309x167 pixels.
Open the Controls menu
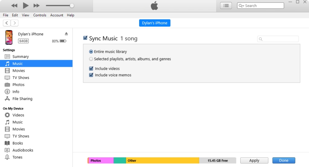point(40,15)
